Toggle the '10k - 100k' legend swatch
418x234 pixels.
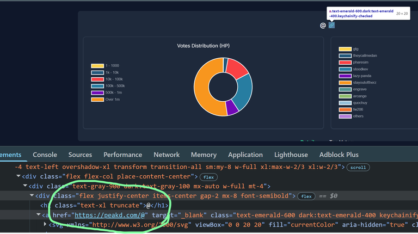pyautogui.click(x=97, y=79)
